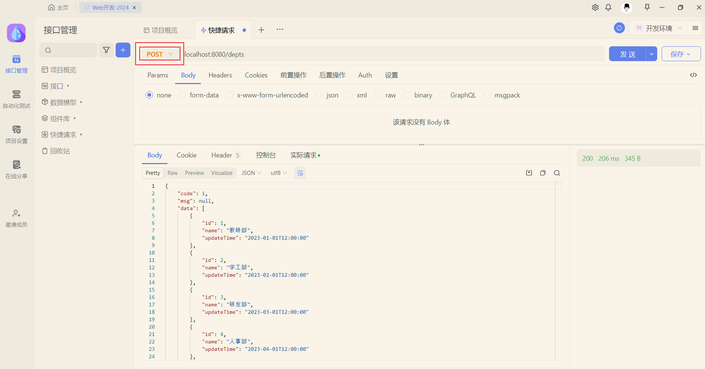Open the utf8 encoding dropdown

[x=278, y=173]
